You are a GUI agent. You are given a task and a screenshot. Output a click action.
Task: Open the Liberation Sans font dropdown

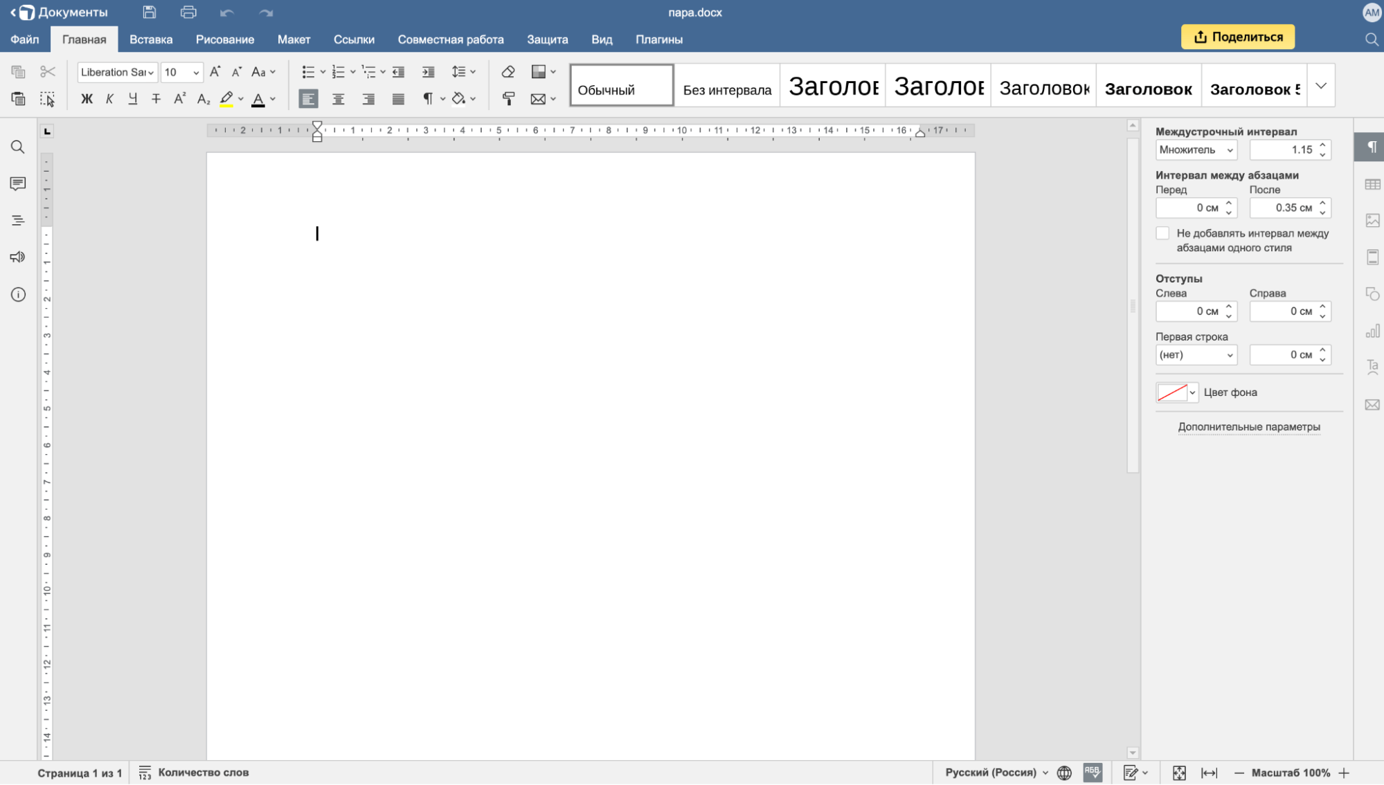pyautogui.click(x=117, y=72)
